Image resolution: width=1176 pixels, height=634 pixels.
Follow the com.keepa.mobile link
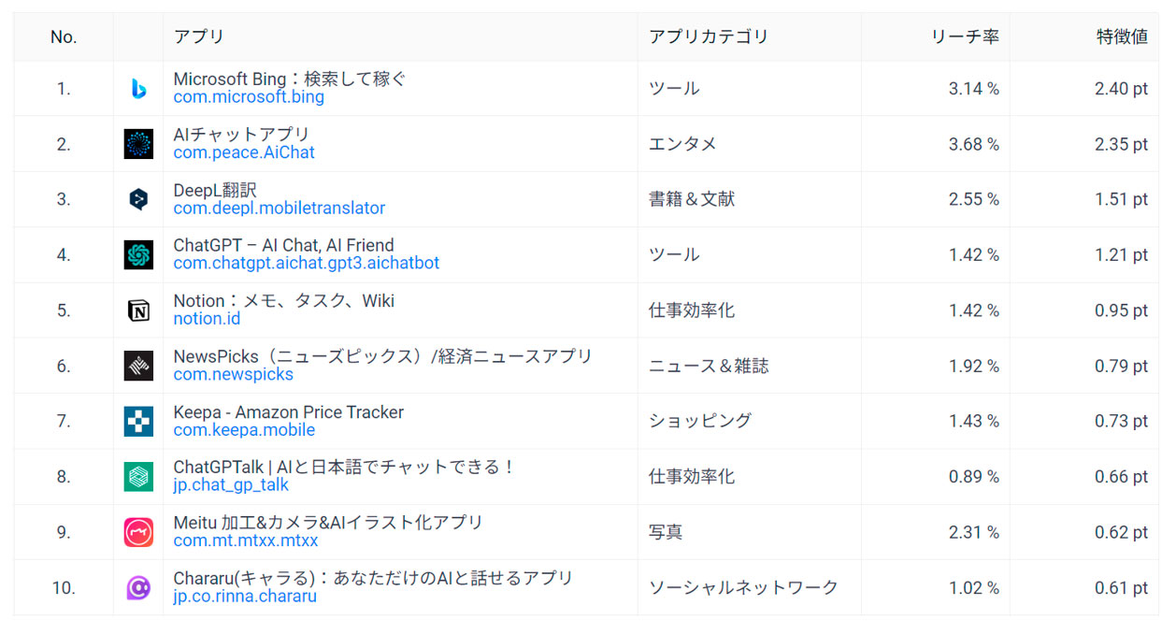(244, 430)
